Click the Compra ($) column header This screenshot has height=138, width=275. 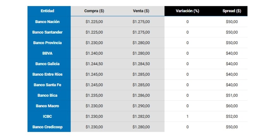click(x=94, y=11)
